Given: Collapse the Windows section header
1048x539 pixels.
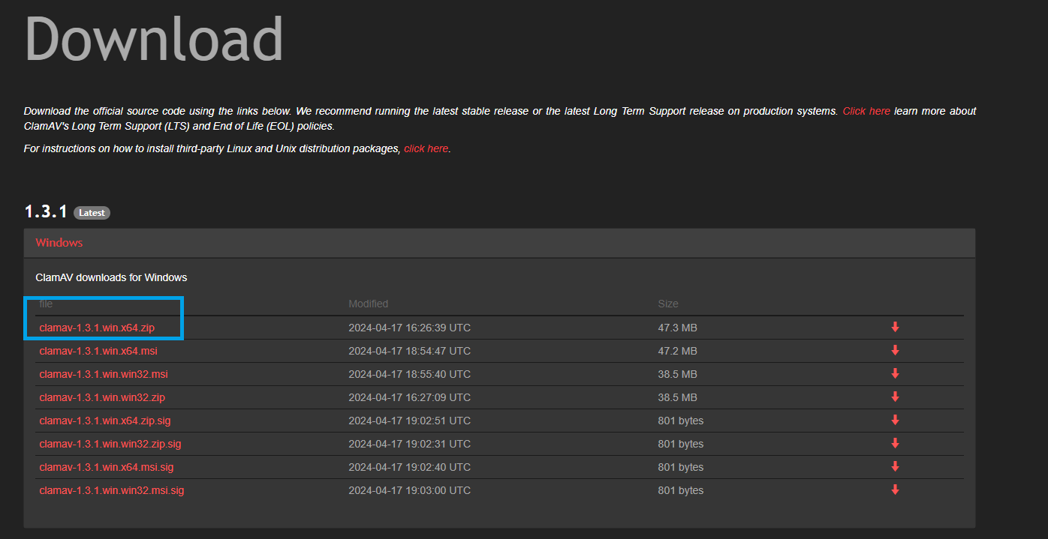Looking at the screenshot, I should [x=499, y=243].
